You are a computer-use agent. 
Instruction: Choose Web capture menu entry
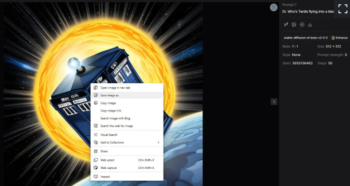pos(127,168)
